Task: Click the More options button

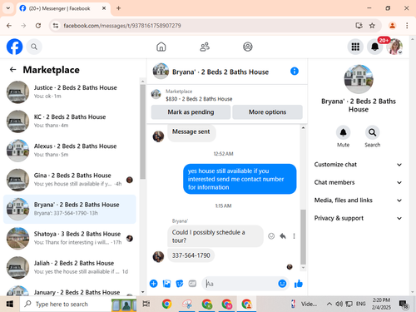Action: 267,112
